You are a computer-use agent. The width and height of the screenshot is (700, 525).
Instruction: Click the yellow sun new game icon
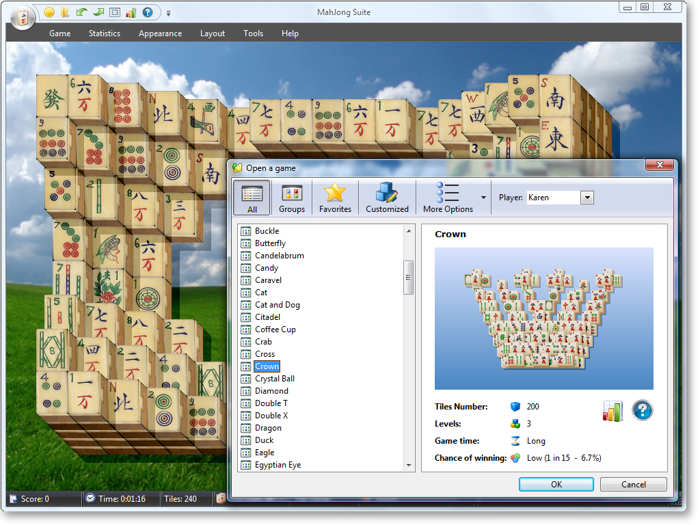pos(49,12)
